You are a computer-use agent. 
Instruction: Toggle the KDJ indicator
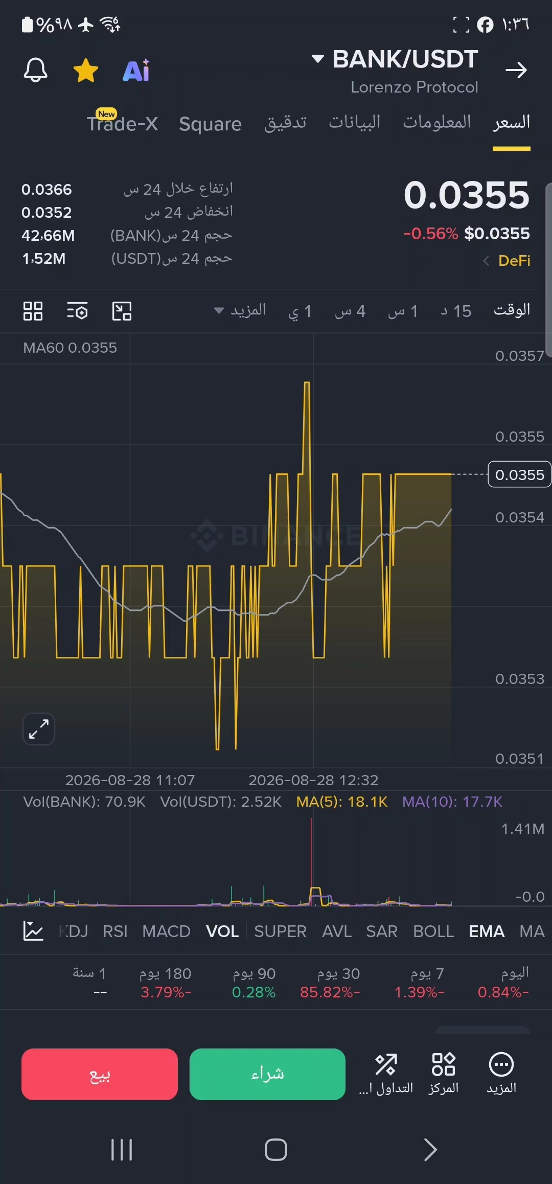click(x=74, y=931)
